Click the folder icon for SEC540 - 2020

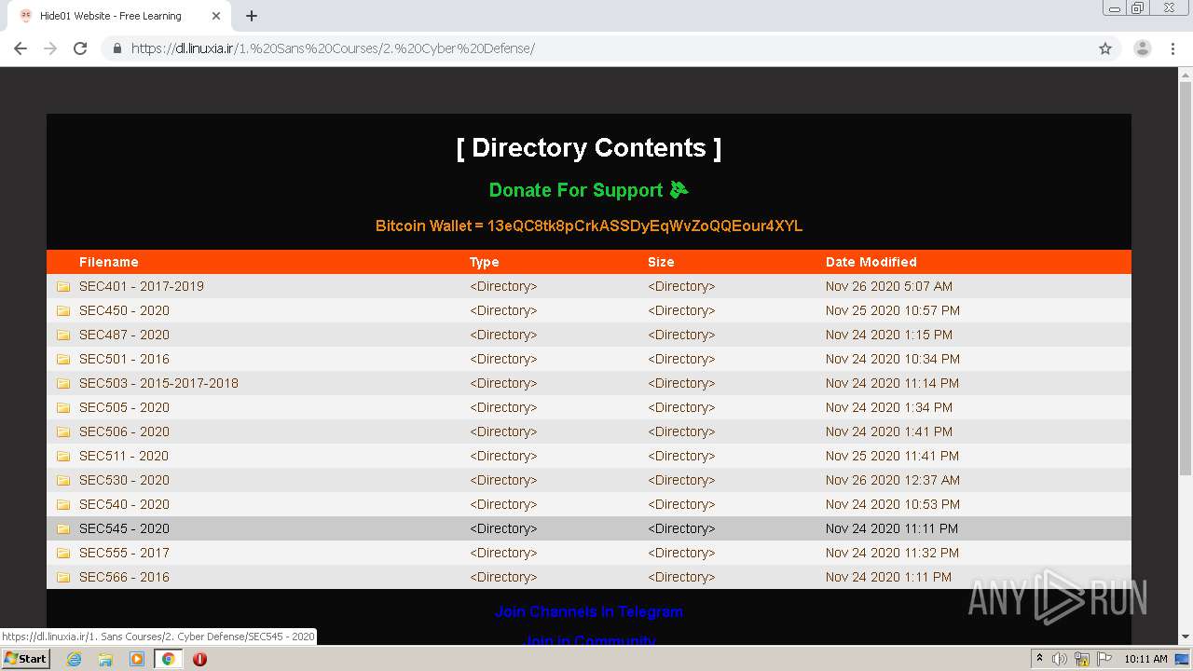point(63,505)
